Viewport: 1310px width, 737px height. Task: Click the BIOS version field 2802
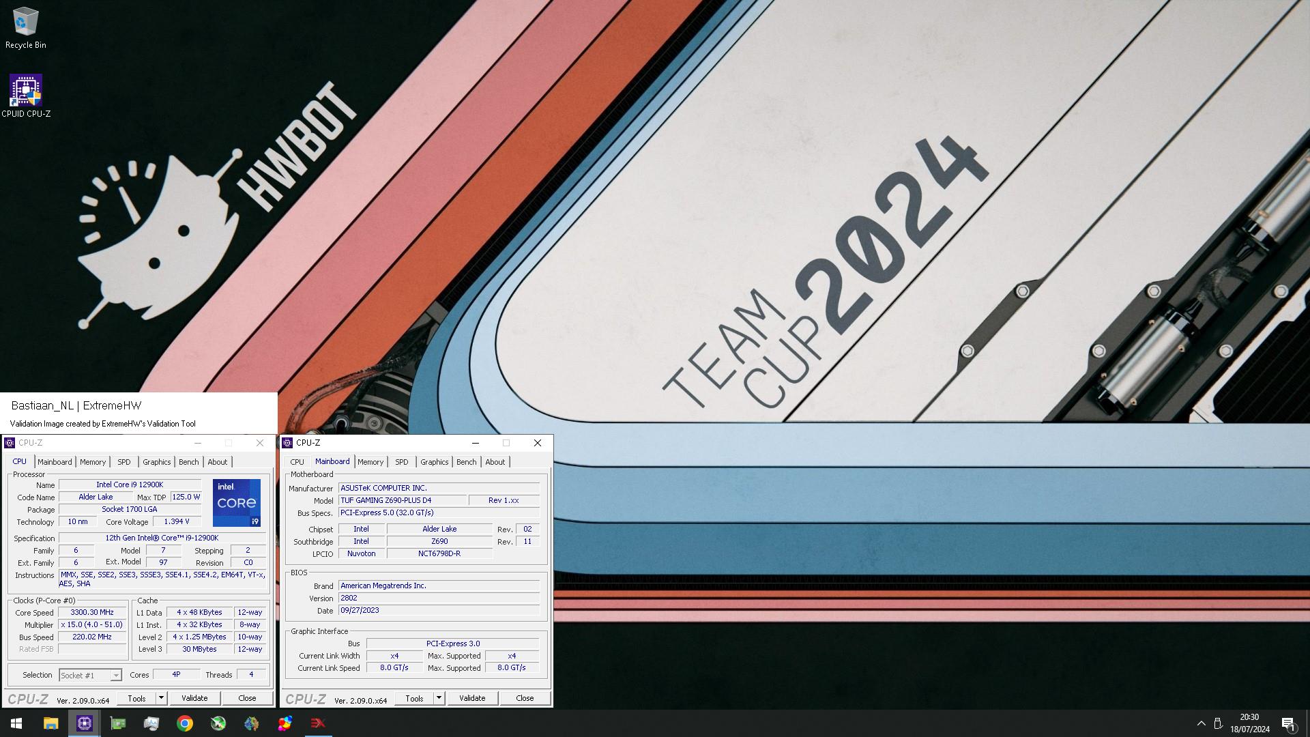[439, 598]
